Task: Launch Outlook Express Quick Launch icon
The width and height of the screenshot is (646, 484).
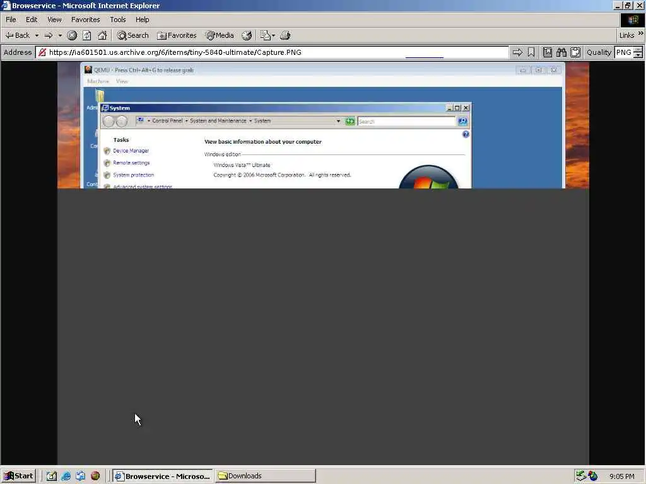Action: pyautogui.click(x=80, y=476)
